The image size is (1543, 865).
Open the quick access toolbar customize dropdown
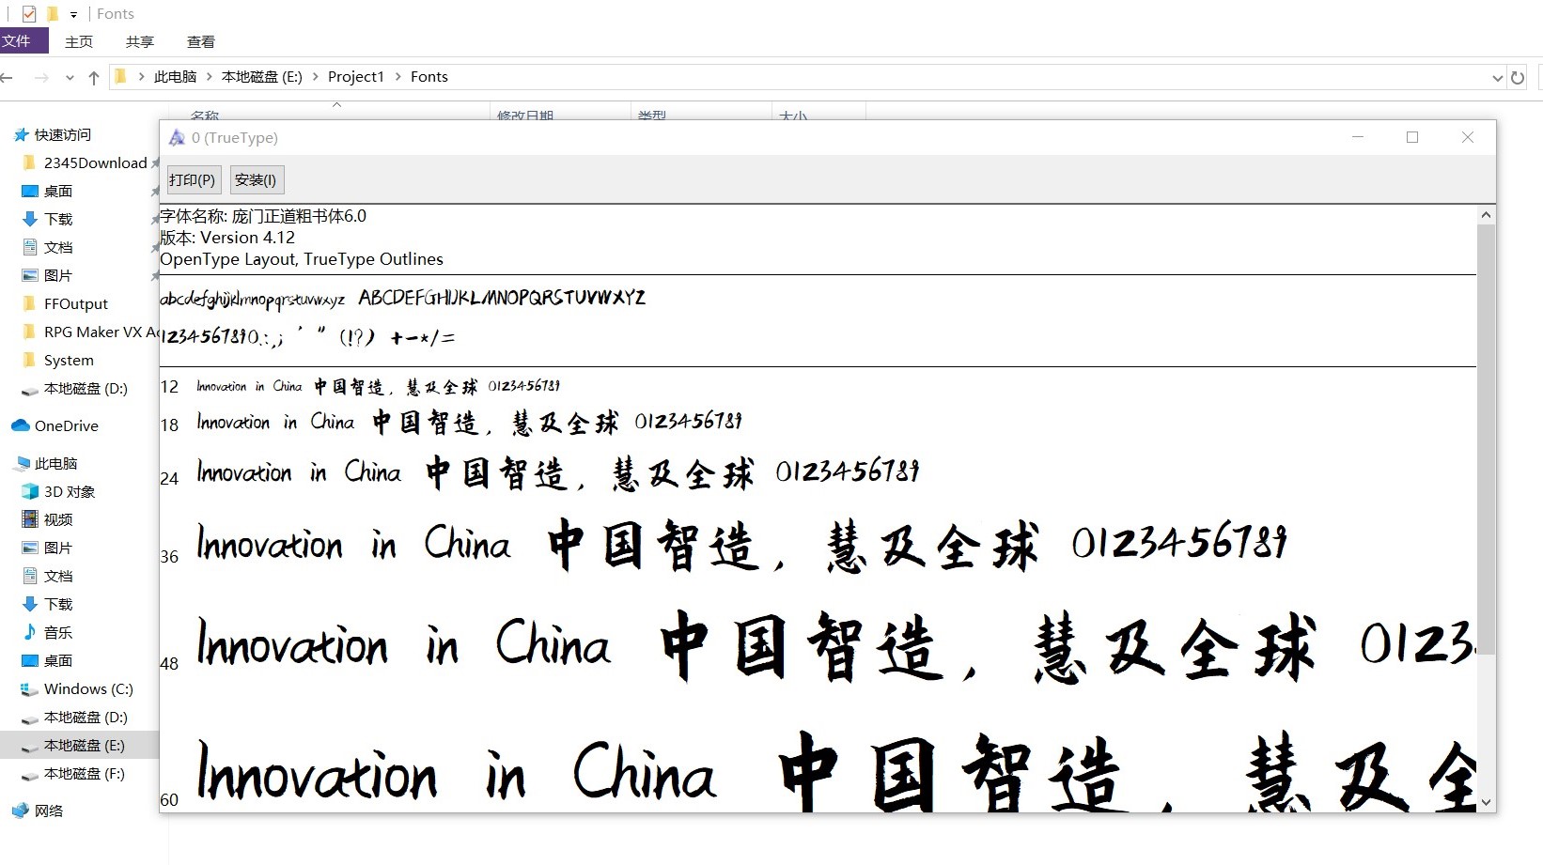(x=73, y=14)
